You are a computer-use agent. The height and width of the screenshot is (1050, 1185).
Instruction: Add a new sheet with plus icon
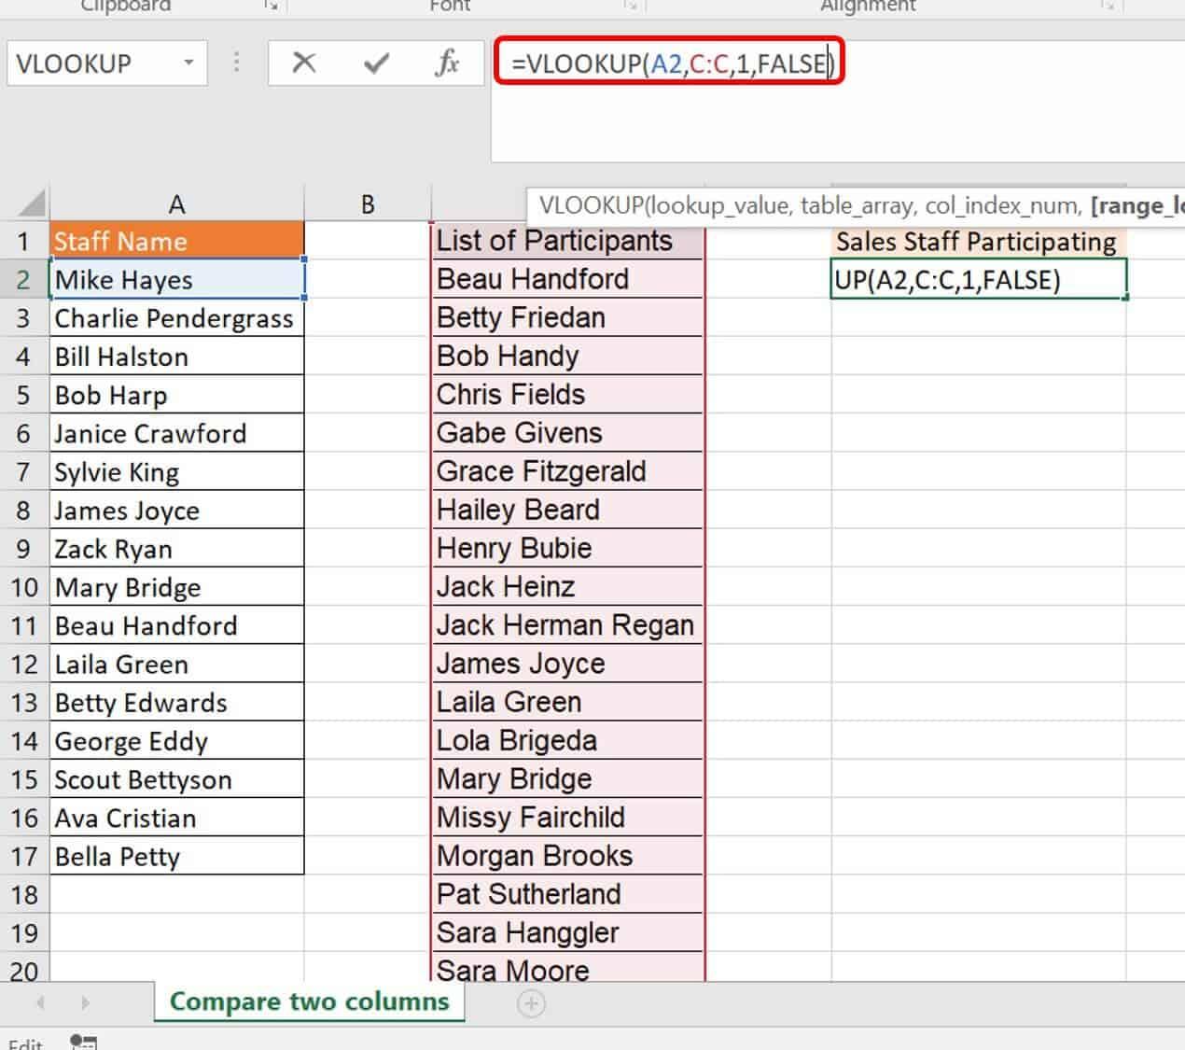tap(531, 1003)
